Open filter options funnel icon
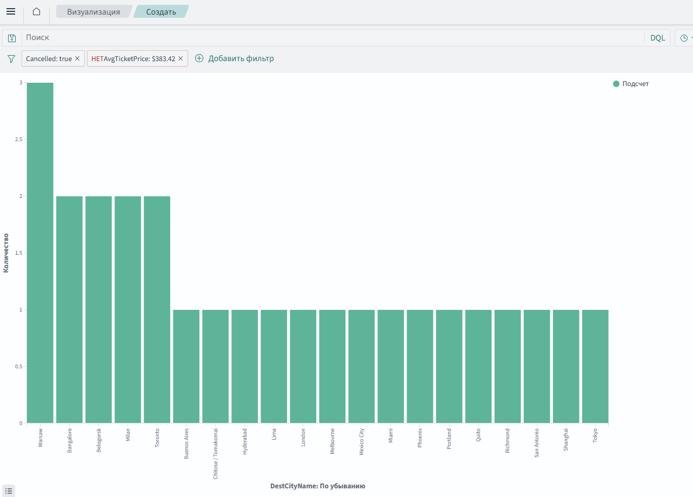The image size is (693, 497). tap(11, 58)
